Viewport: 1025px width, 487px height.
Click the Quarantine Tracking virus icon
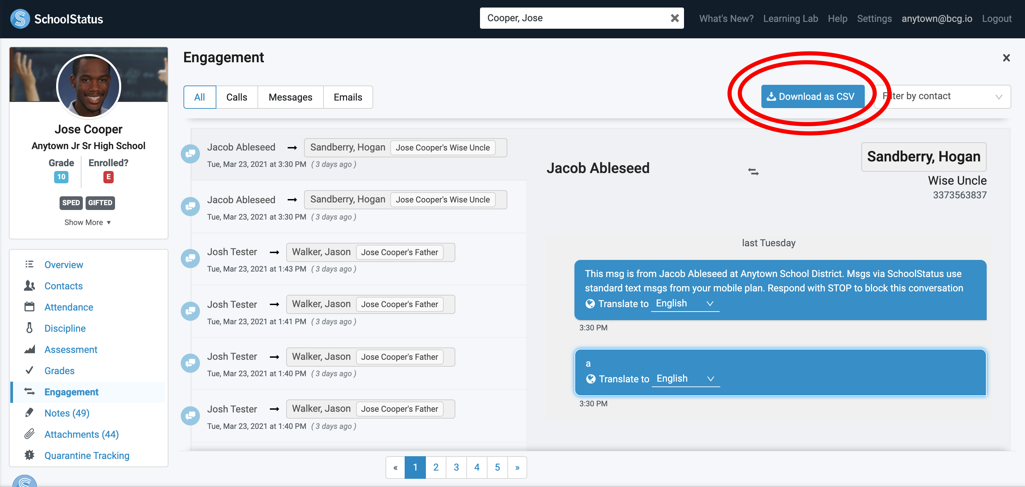tap(29, 455)
